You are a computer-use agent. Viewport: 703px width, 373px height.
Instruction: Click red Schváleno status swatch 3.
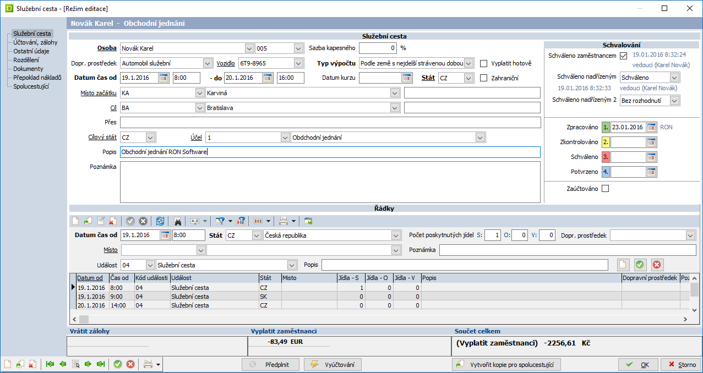(606, 157)
